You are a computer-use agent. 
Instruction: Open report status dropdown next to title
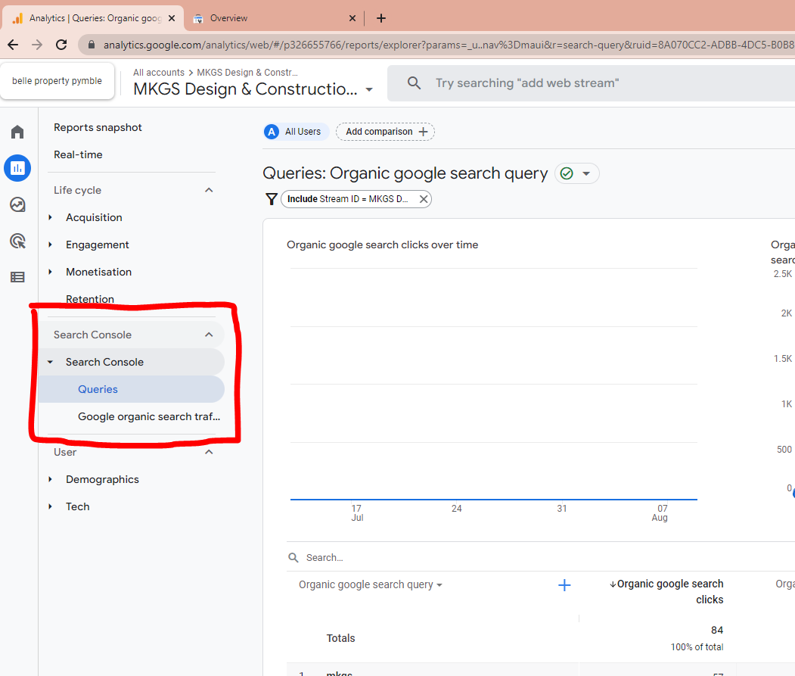tap(585, 173)
